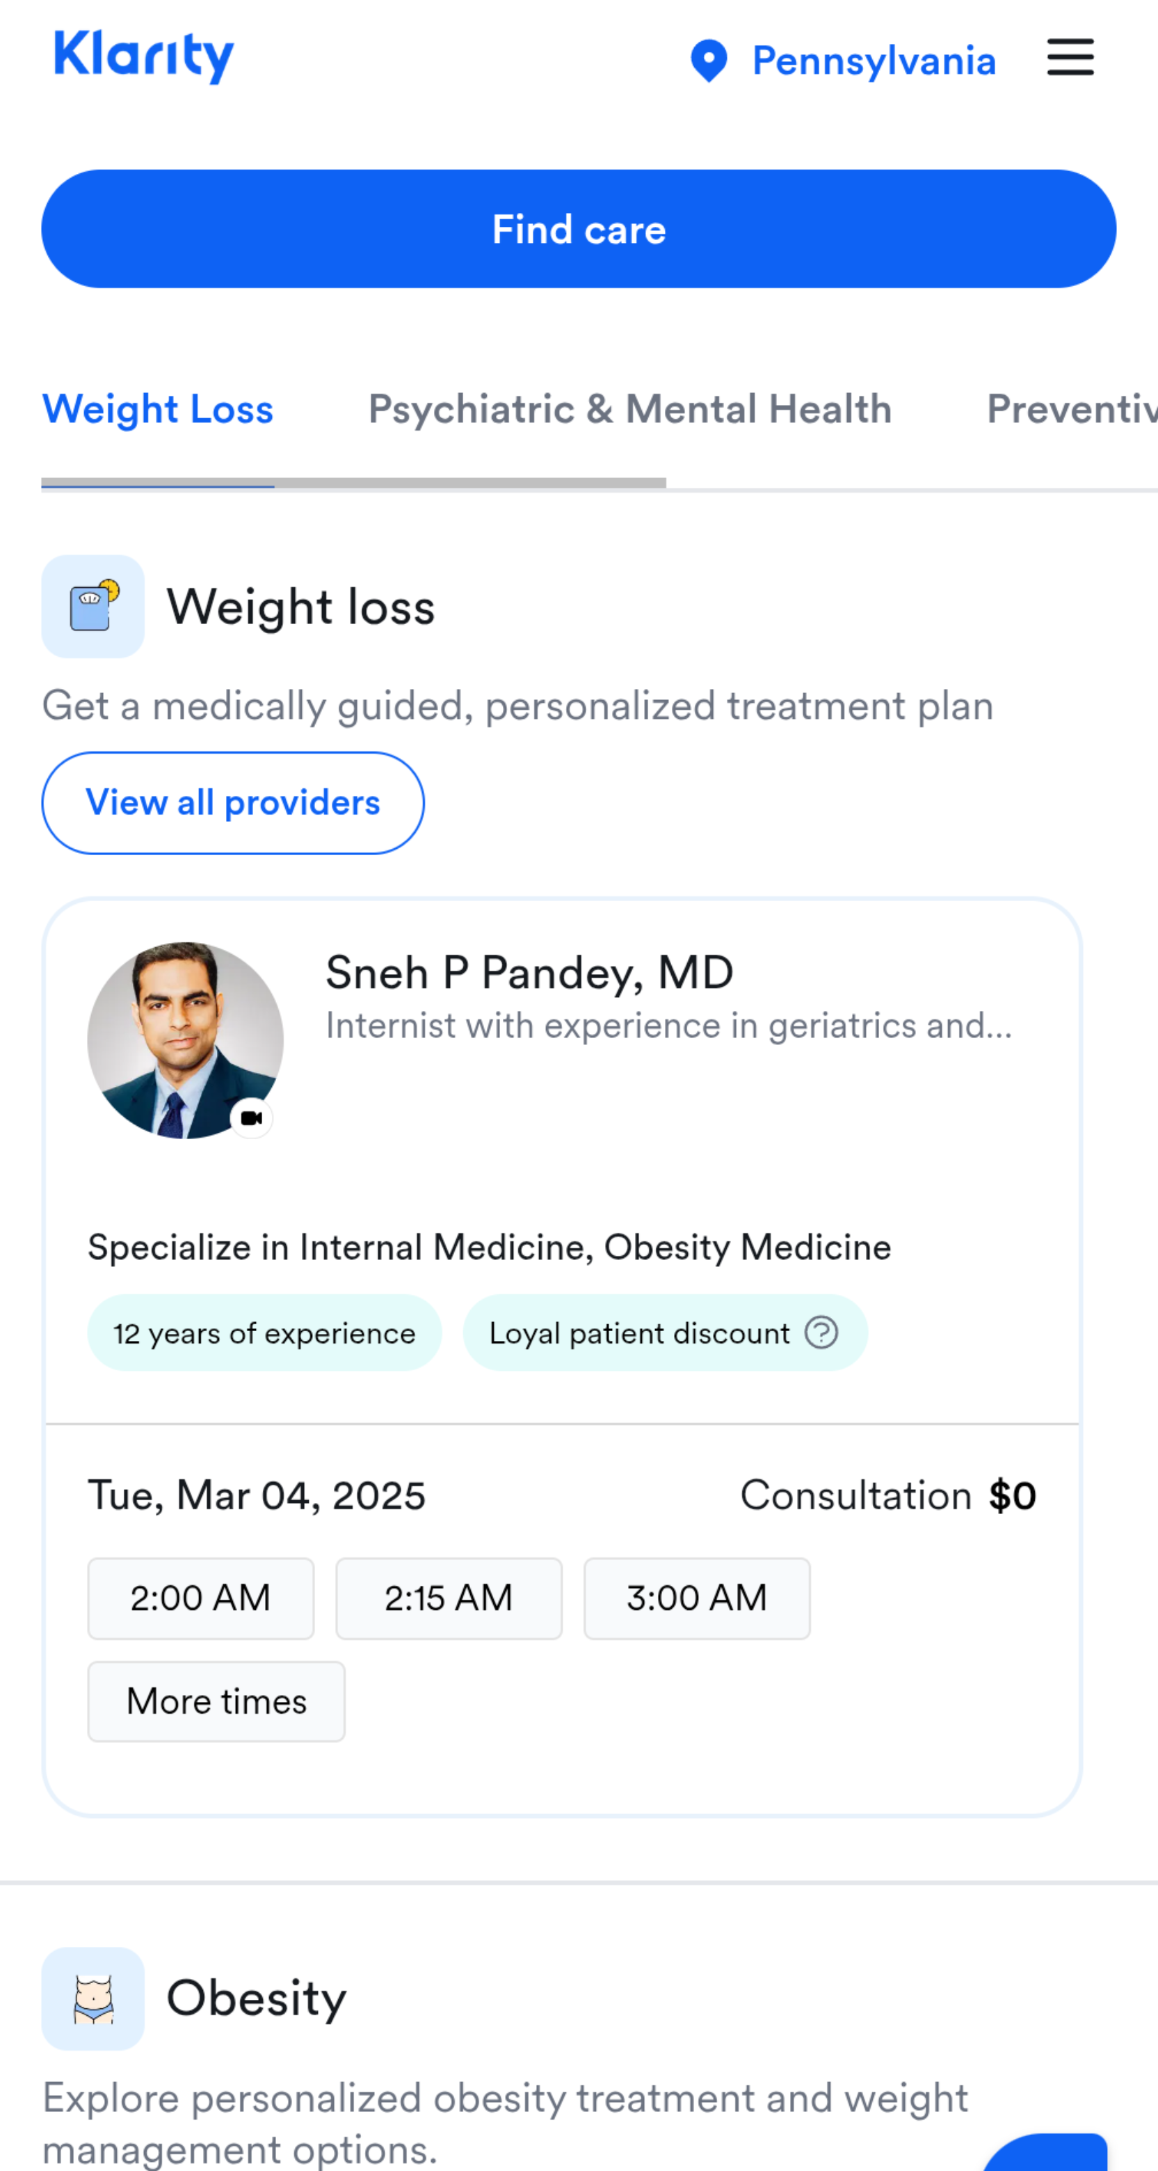Open Sneh P Pandey's profile photo
1158x2171 pixels.
click(185, 1040)
